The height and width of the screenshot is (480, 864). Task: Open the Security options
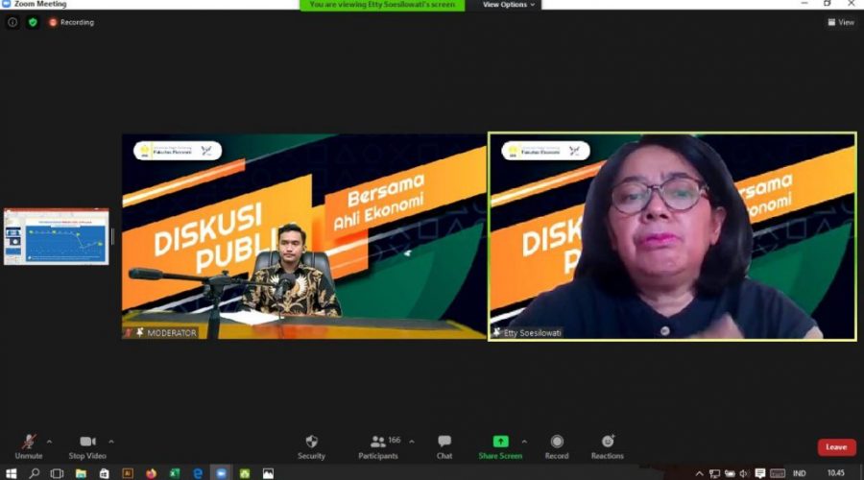tap(311, 445)
